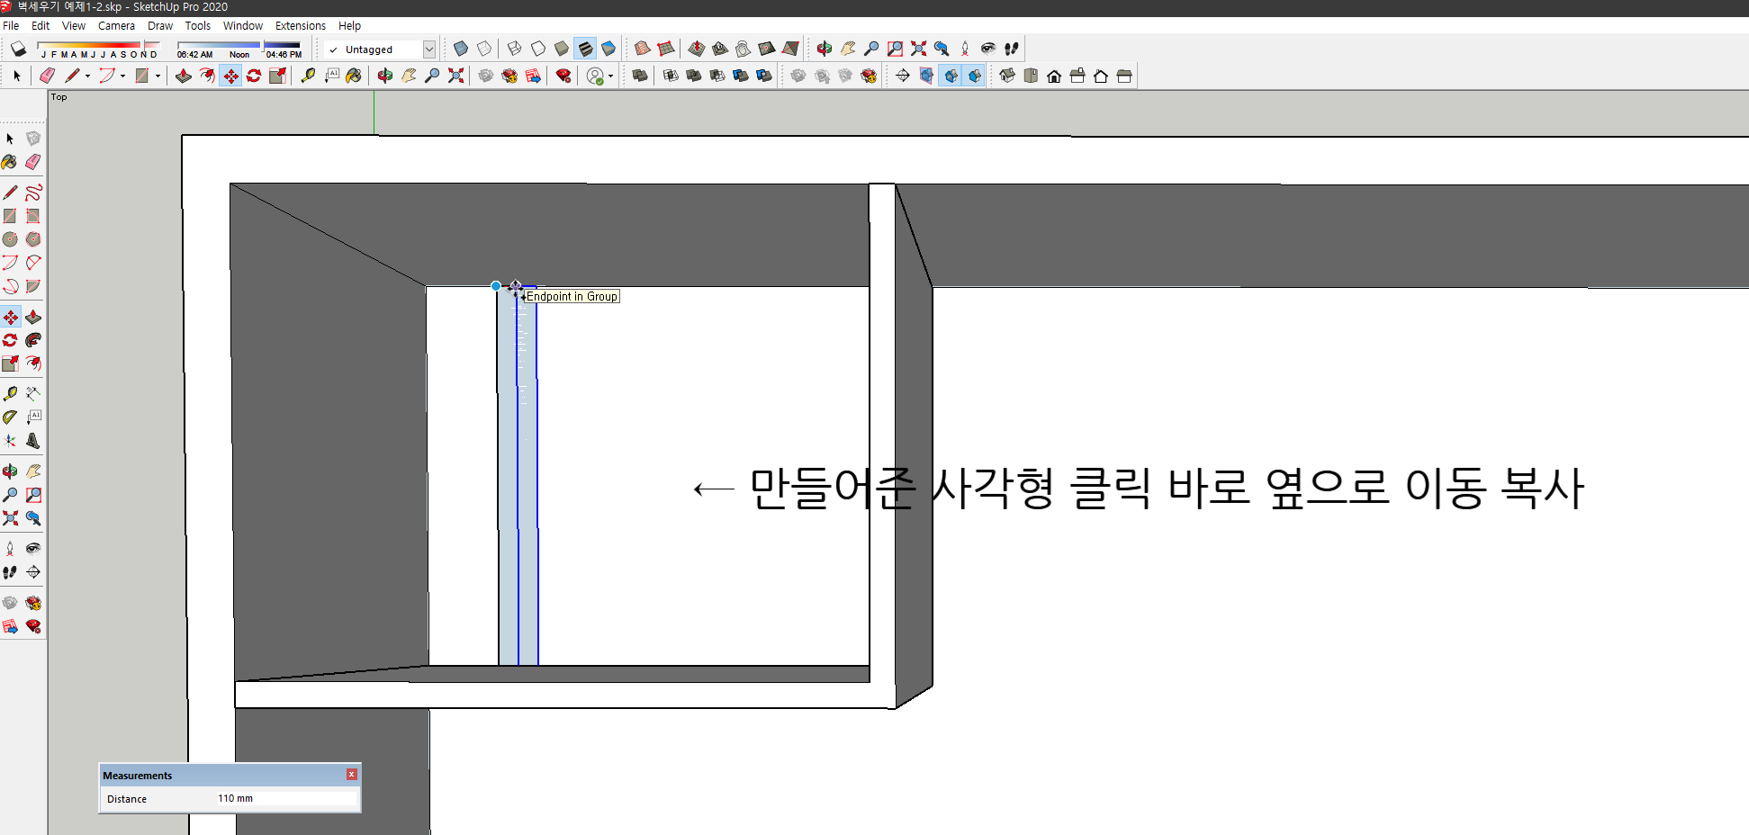
Task: Select the Rotate tool
Action: pos(11,340)
